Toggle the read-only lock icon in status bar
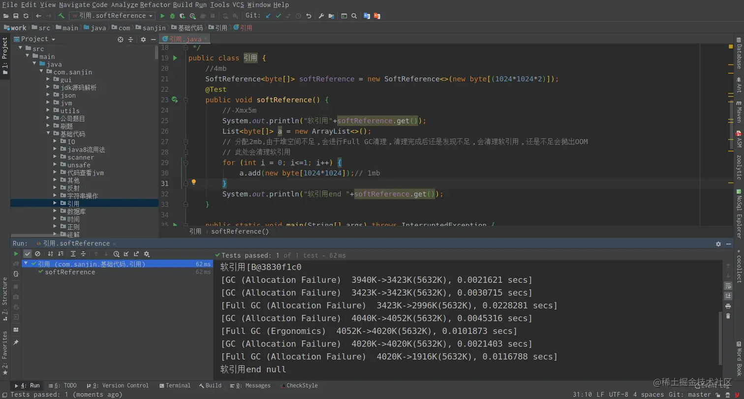 click(717, 395)
